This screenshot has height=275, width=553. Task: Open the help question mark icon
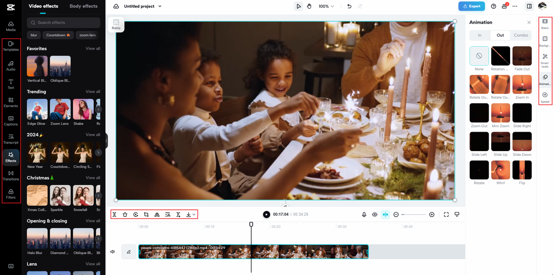point(494,6)
